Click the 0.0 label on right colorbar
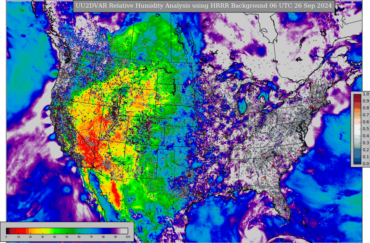The image size is (370, 243). (366, 164)
